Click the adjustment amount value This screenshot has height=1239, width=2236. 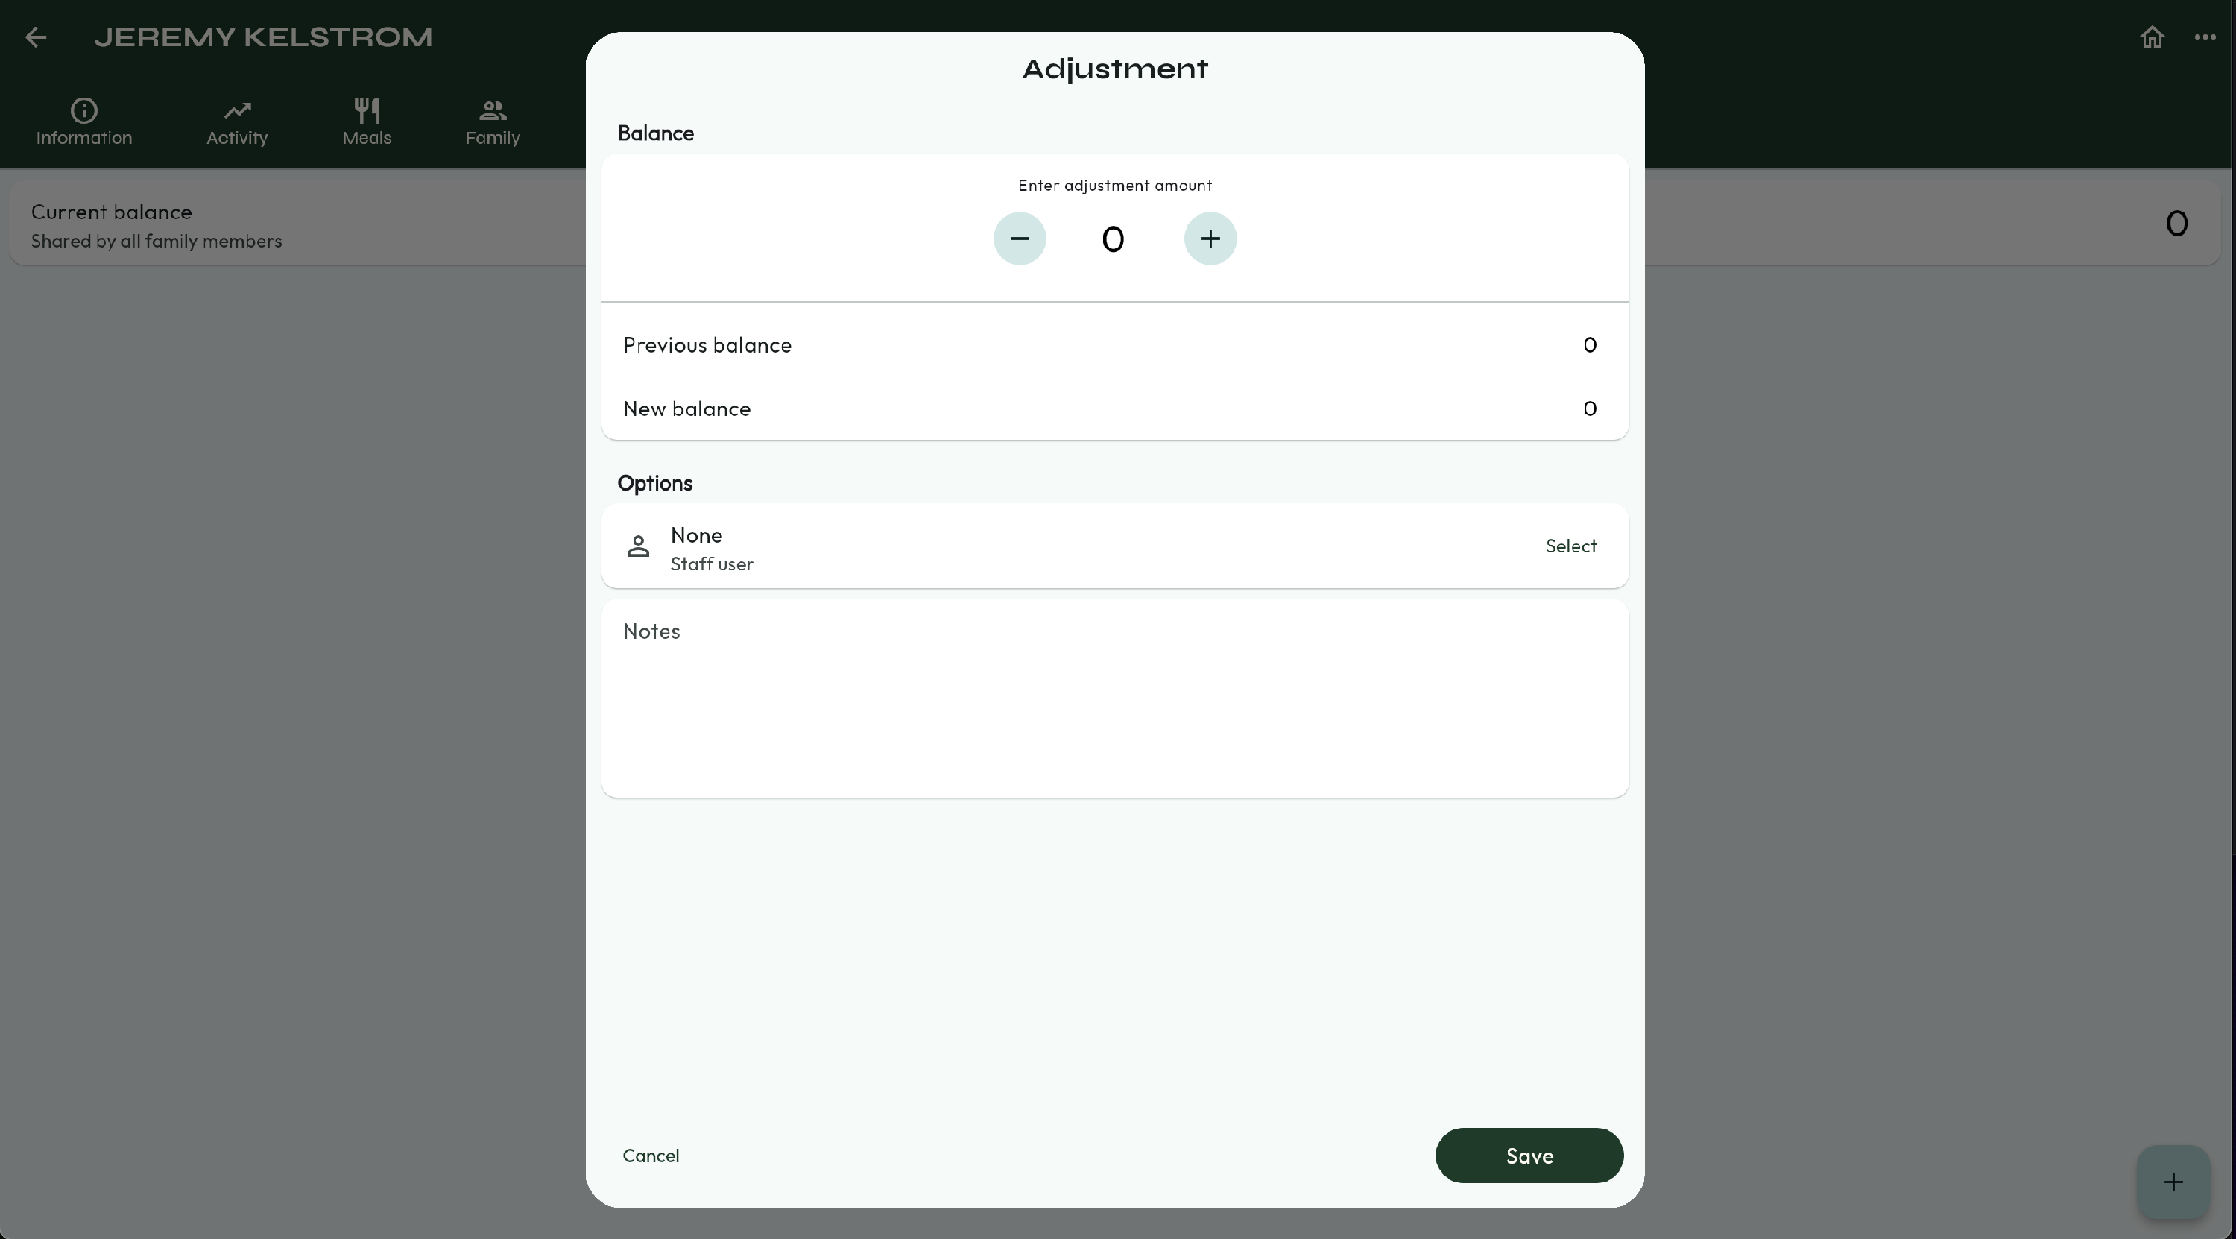[x=1113, y=239]
